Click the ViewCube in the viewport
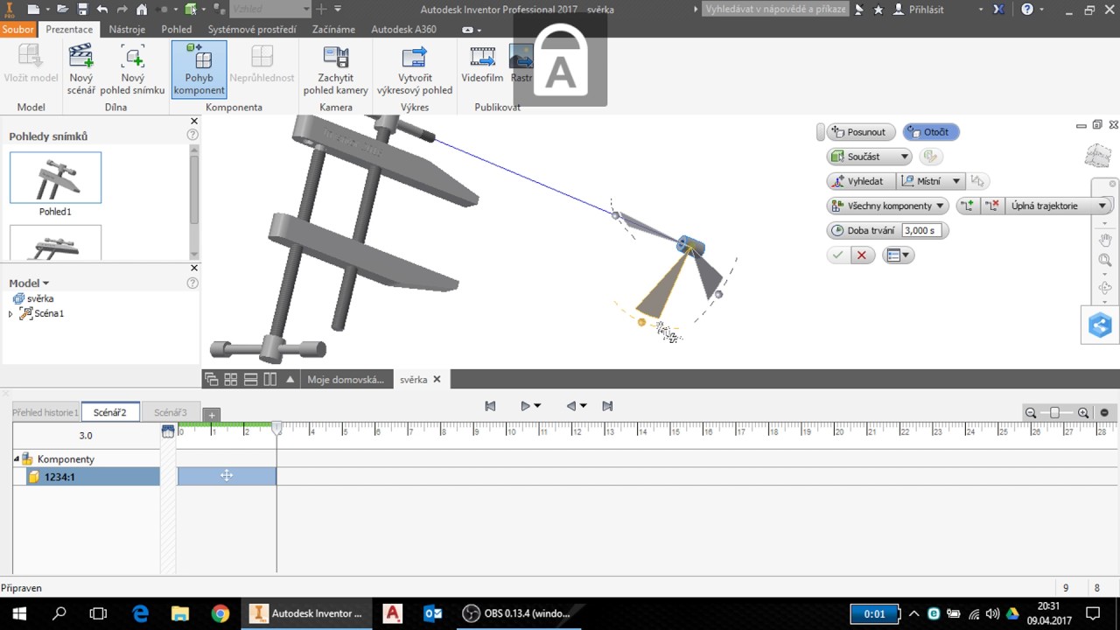Screen dimensions: 1120x630 click(1097, 156)
